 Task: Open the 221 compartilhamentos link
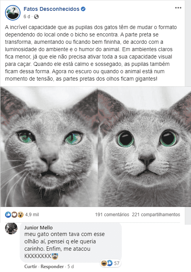point(156,215)
